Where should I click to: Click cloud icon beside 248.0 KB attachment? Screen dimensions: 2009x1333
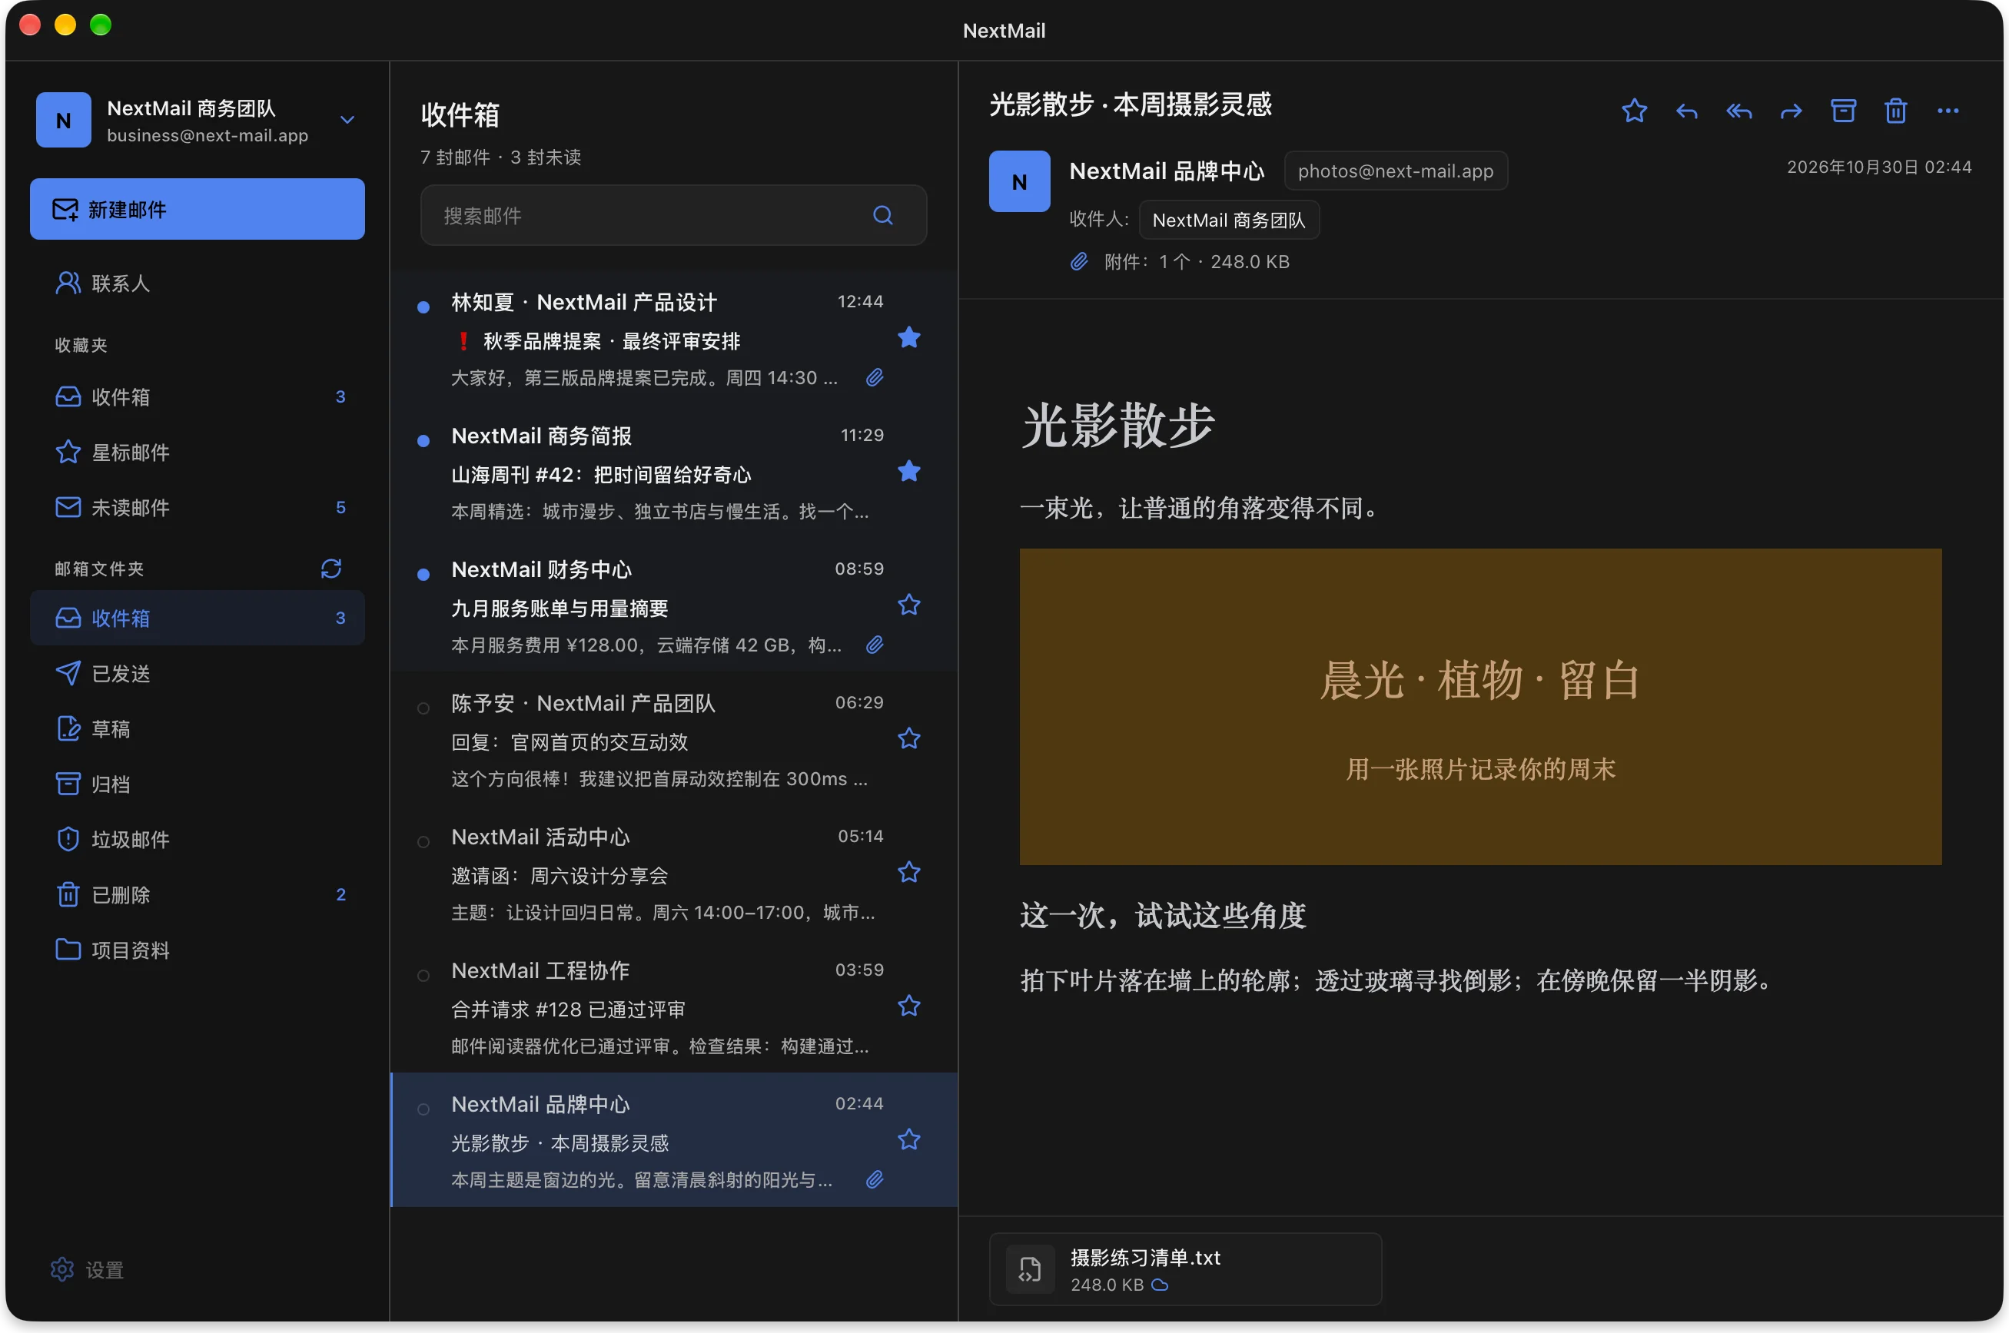point(1160,1285)
